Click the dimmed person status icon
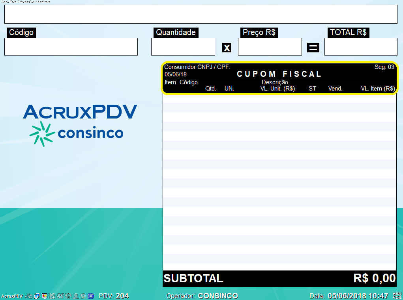 tap(76, 296)
